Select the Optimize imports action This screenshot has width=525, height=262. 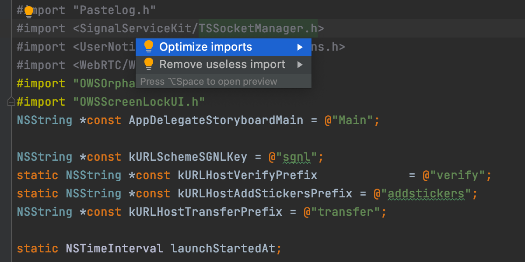(206, 47)
